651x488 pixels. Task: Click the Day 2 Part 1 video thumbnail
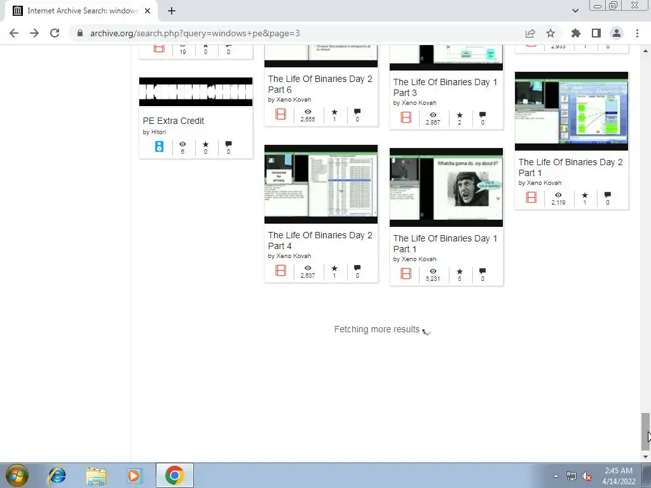(x=572, y=111)
